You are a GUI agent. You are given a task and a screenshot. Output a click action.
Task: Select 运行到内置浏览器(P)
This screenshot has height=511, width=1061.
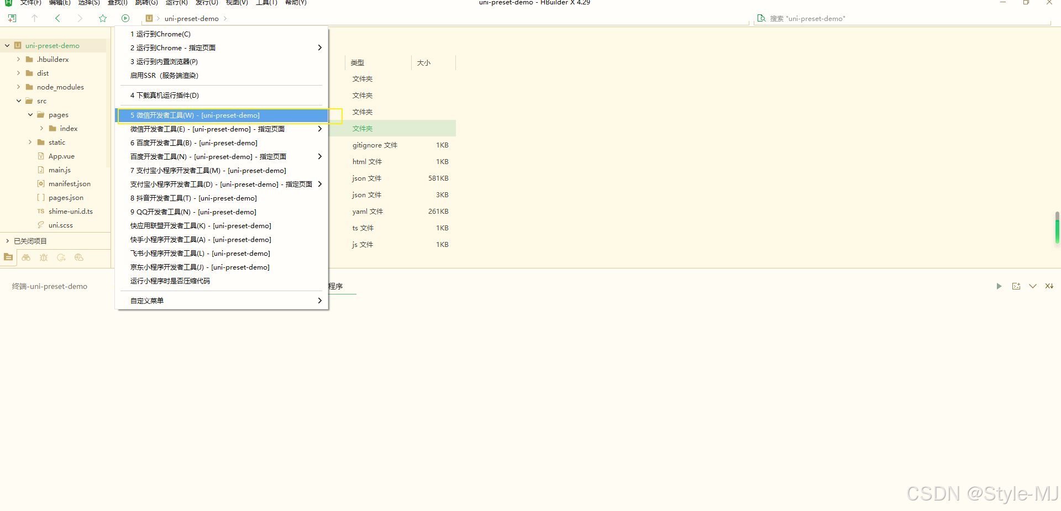(222, 62)
